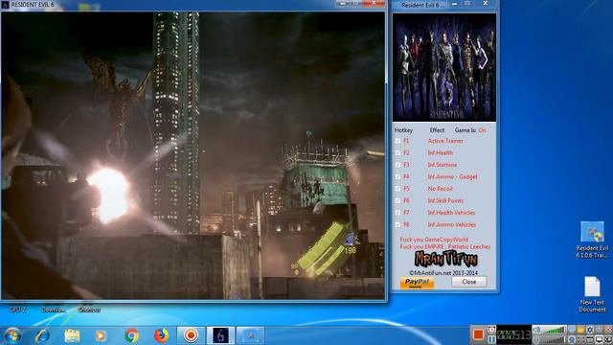Click the trainer's Close button
Image resolution: width=613 pixels, height=345 pixels.
pyautogui.click(x=468, y=282)
